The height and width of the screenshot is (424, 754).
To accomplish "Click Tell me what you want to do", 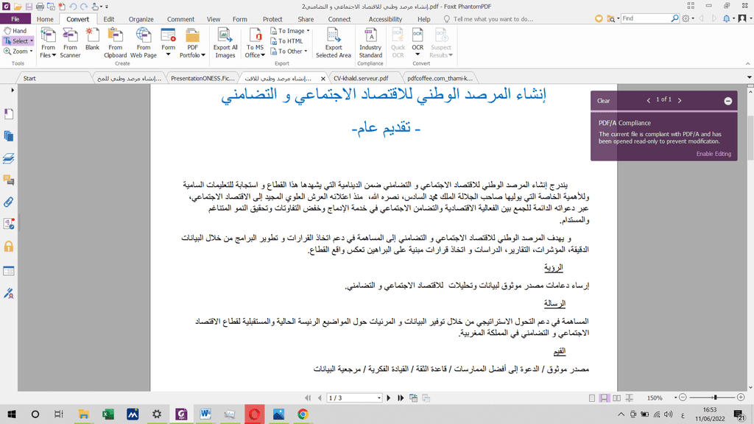I will (x=493, y=19).
